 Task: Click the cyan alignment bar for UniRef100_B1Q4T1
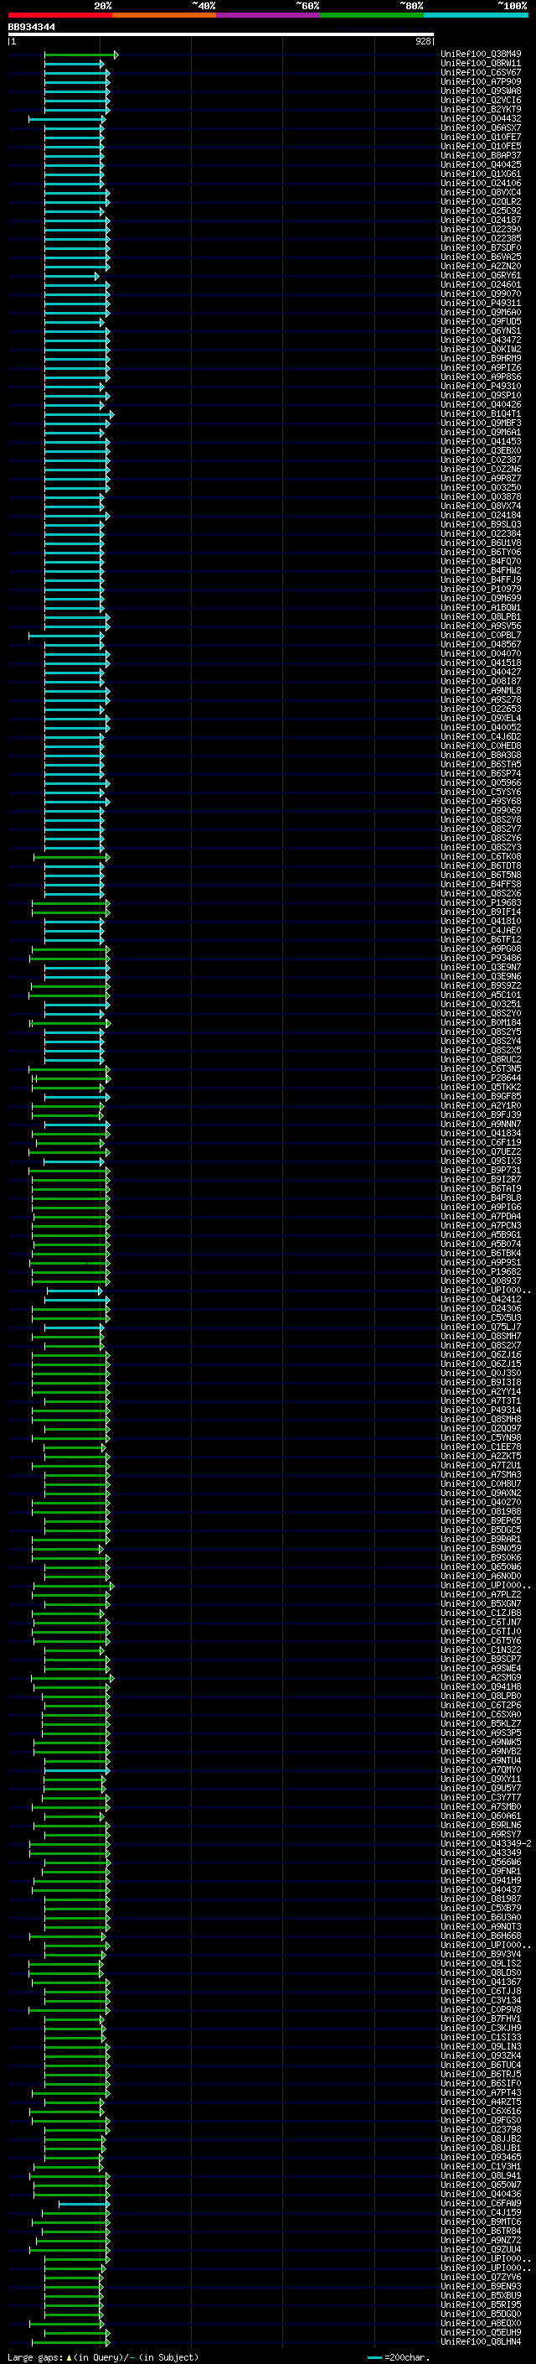point(79,415)
